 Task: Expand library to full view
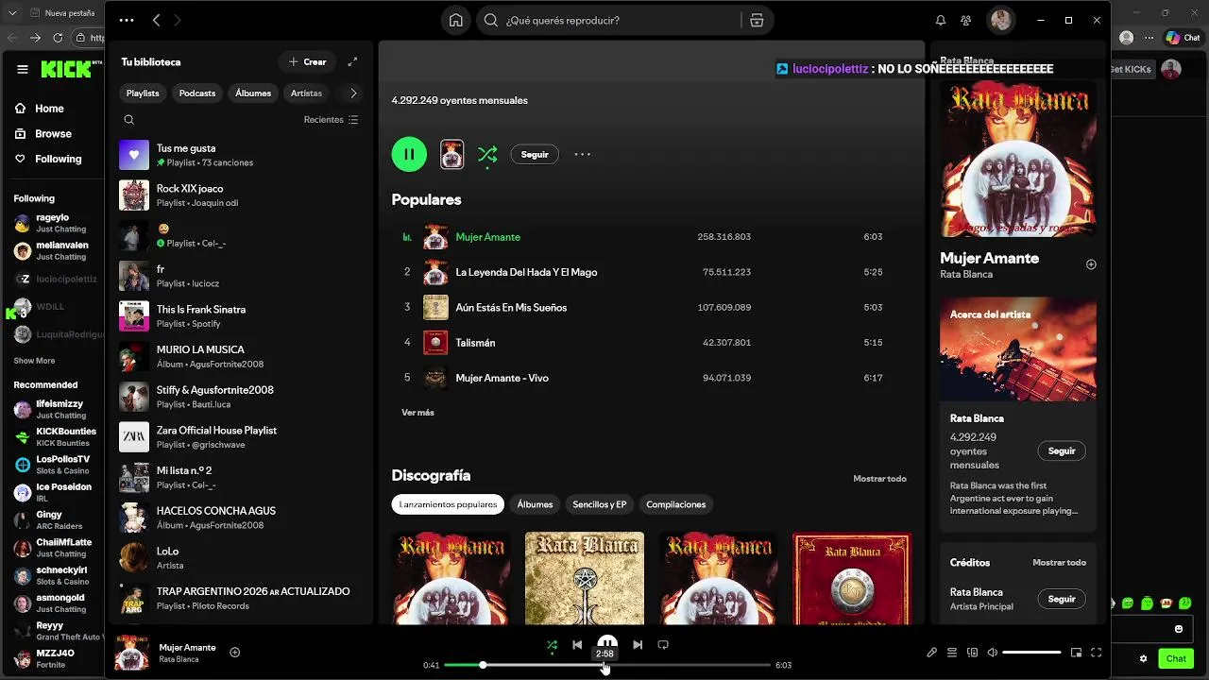coord(352,61)
